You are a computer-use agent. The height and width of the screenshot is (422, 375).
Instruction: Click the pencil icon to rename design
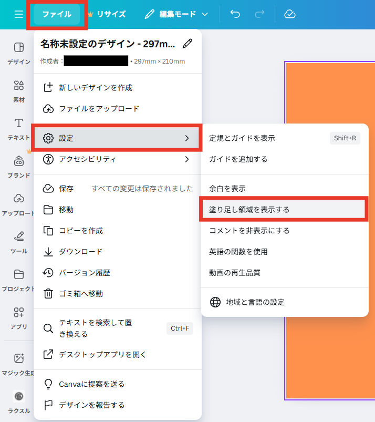point(187,44)
